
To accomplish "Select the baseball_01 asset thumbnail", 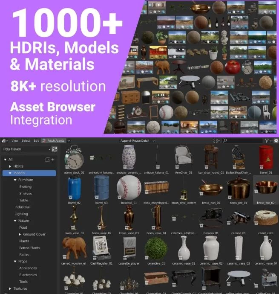I will 129,187.
